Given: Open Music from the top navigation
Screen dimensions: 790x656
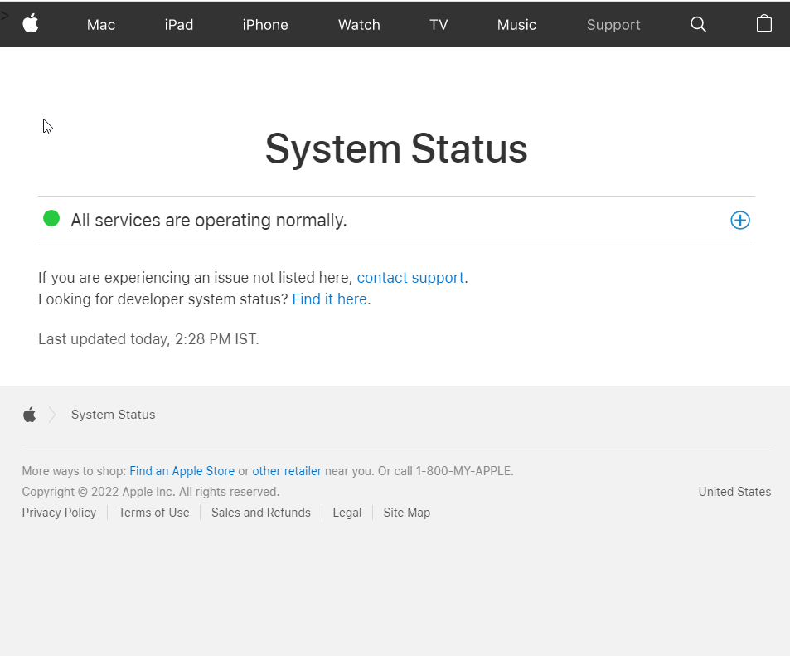Looking at the screenshot, I should (x=516, y=25).
